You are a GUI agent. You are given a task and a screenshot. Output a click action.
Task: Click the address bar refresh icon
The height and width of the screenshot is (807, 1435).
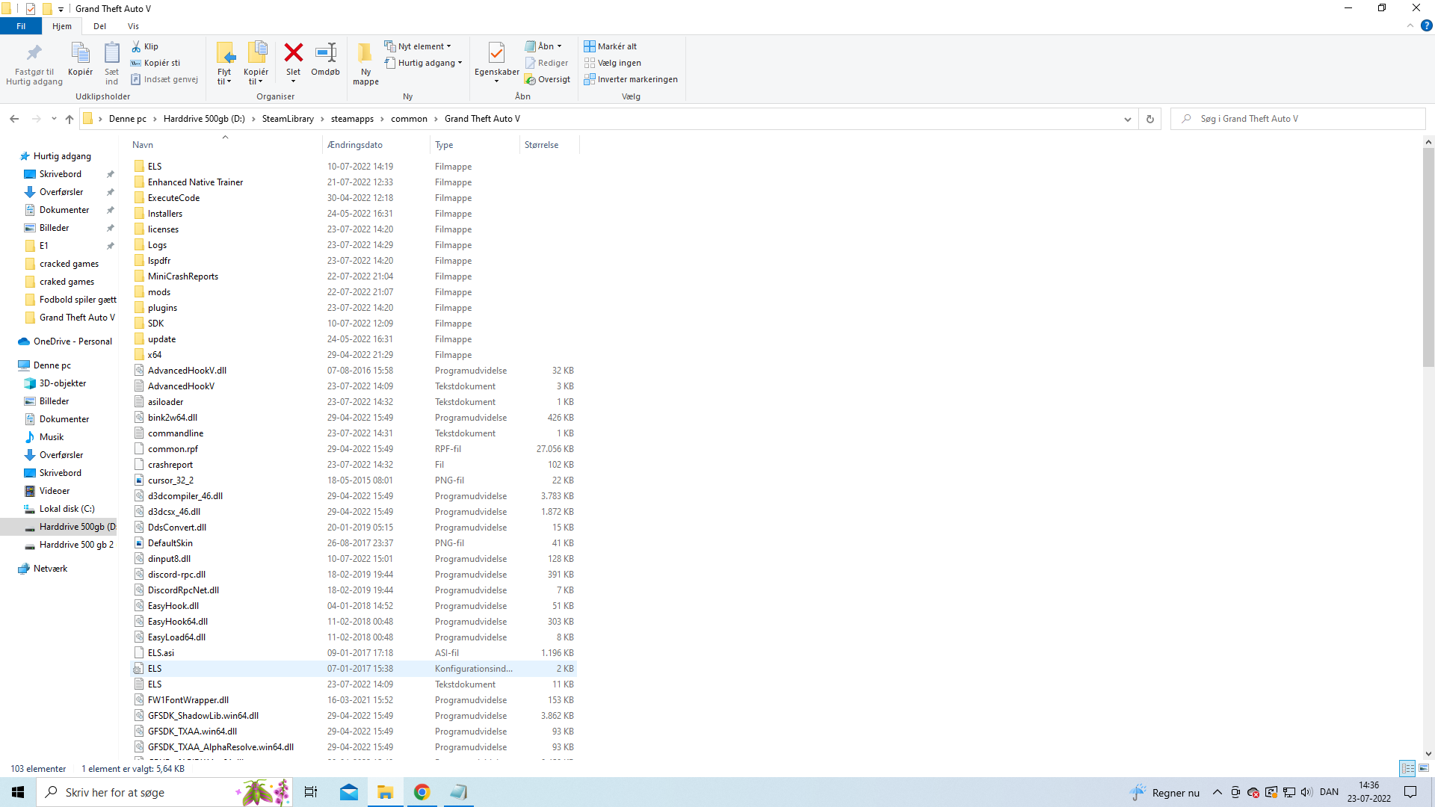1150,119
